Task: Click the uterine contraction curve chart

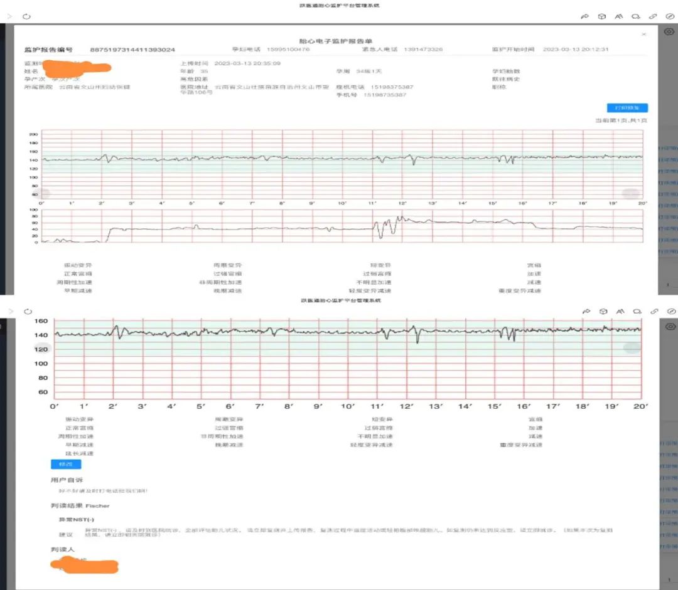Action: tap(342, 226)
